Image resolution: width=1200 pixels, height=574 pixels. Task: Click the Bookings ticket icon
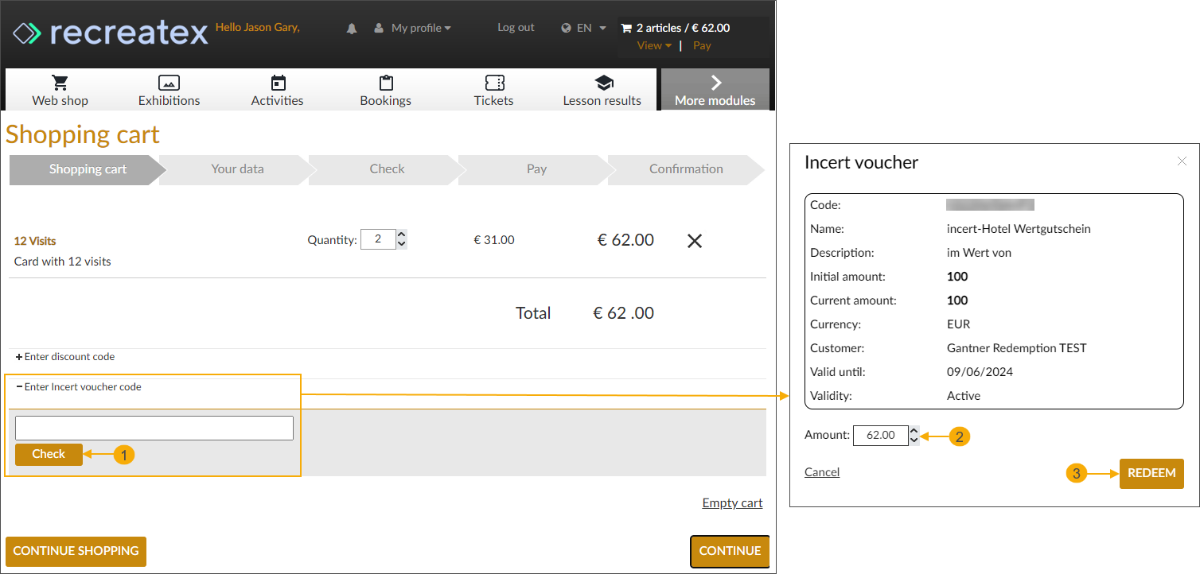click(385, 83)
